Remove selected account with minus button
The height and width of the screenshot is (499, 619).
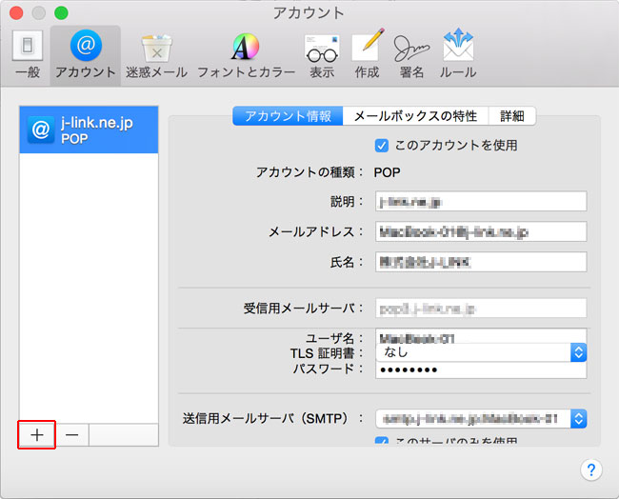tap(71, 435)
